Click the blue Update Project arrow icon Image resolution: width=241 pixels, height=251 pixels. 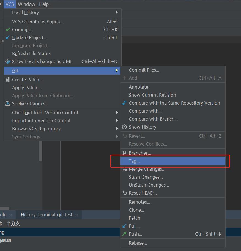point(8,37)
